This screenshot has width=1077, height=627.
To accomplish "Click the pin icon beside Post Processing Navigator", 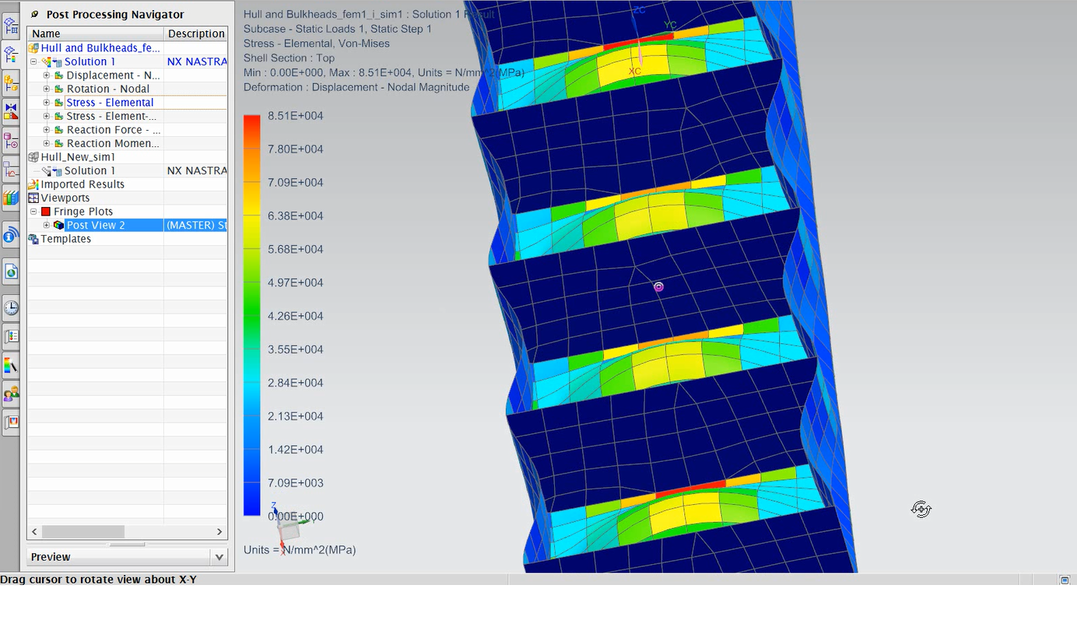I will 35,14.
